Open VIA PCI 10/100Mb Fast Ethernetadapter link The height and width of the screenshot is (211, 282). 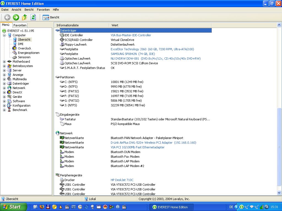tap(137, 147)
